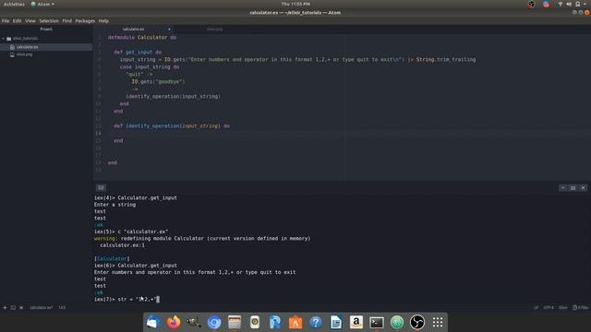Click the def identify_operation line
The image size is (591, 332).
pyautogui.click(x=172, y=125)
